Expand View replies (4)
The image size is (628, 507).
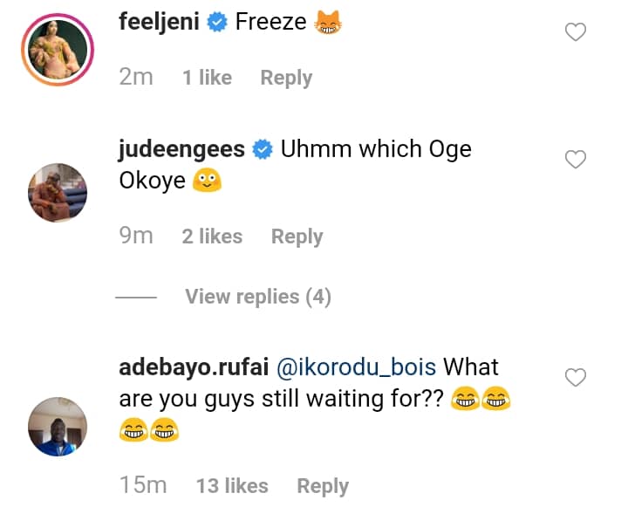[257, 298]
